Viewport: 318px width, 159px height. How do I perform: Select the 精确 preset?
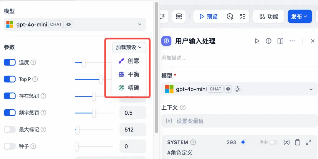(129, 88)
